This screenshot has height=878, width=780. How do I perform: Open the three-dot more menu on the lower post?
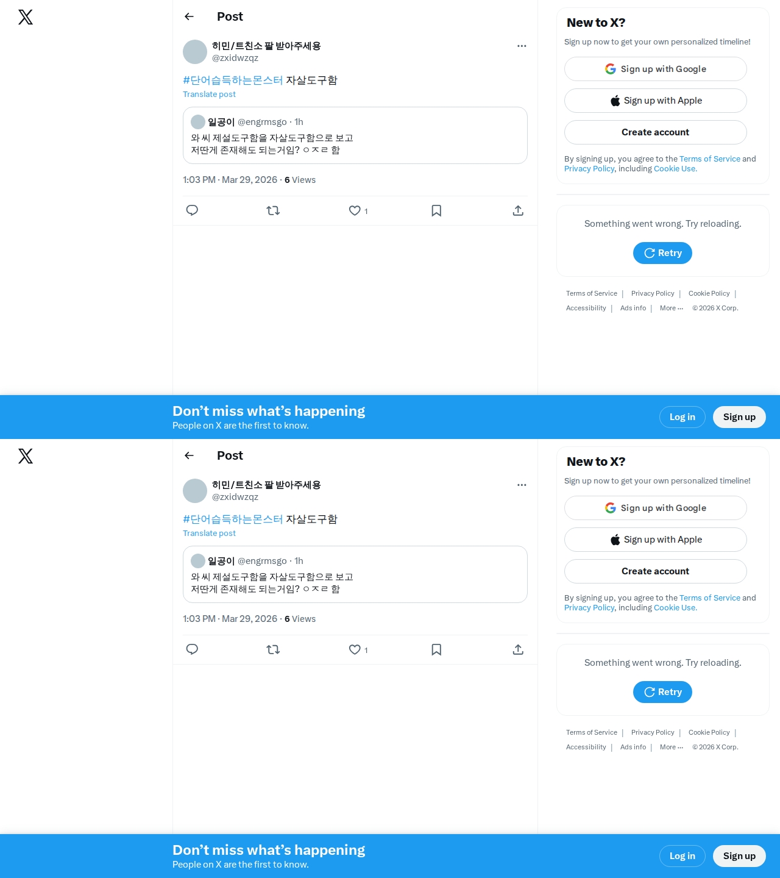tap(522, 485)
